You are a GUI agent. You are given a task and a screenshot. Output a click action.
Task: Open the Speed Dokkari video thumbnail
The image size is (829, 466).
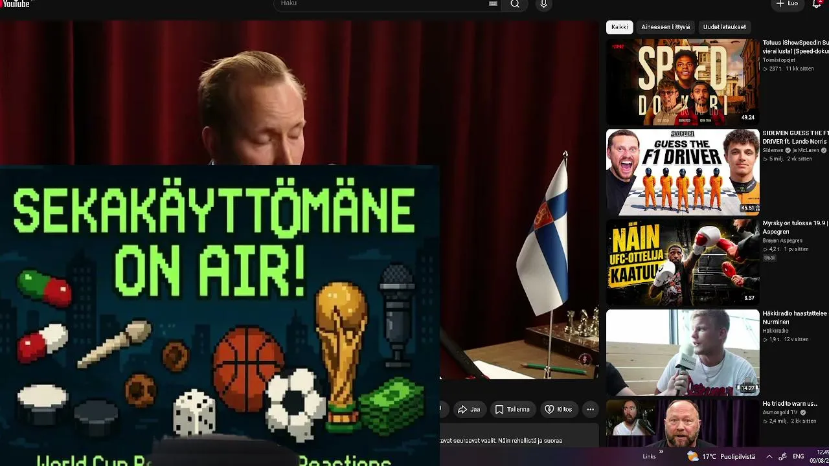coord(683,82)
